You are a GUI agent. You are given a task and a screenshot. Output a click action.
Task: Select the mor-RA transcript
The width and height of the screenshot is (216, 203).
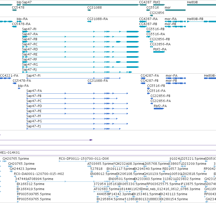pos(175,22)
